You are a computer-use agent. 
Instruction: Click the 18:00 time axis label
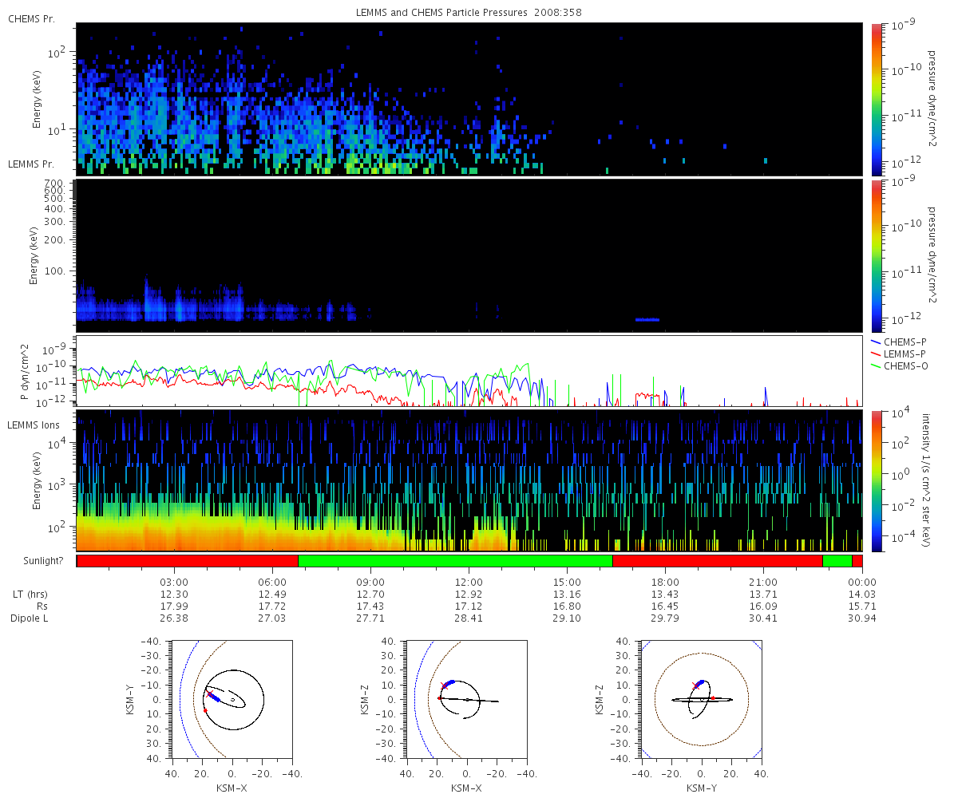665,582
